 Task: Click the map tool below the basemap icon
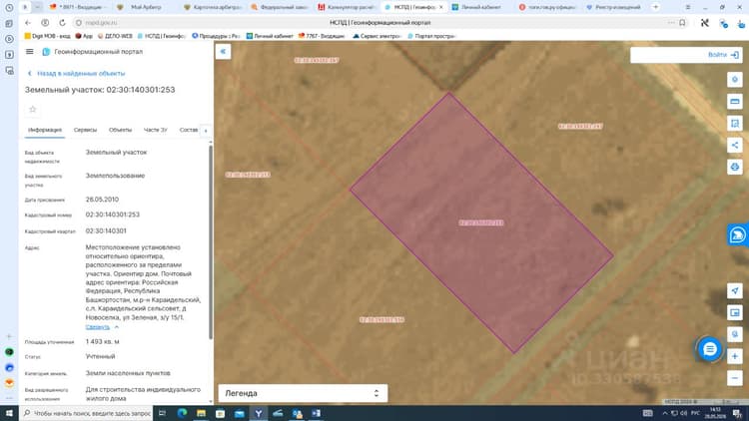coord(735,334)
